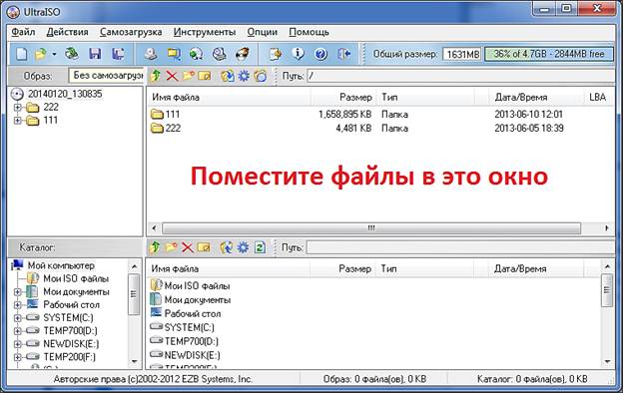Click the red X delete icon in the catalog toolbar
Viewport: 623px width, 393px height.
coord(187,247)
